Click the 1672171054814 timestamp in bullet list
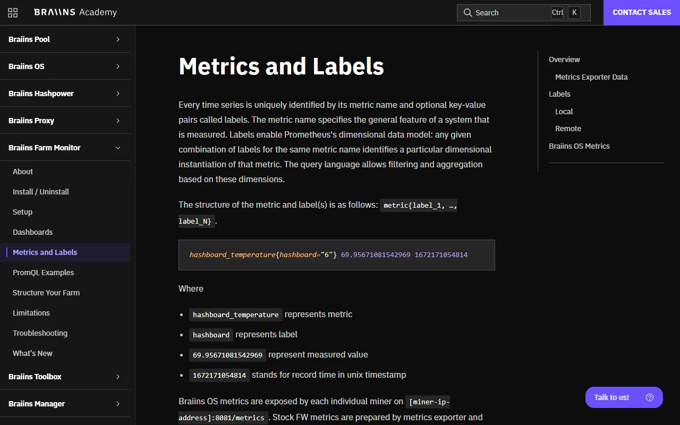This screenshot has width=680, height=425. point(219,375)
